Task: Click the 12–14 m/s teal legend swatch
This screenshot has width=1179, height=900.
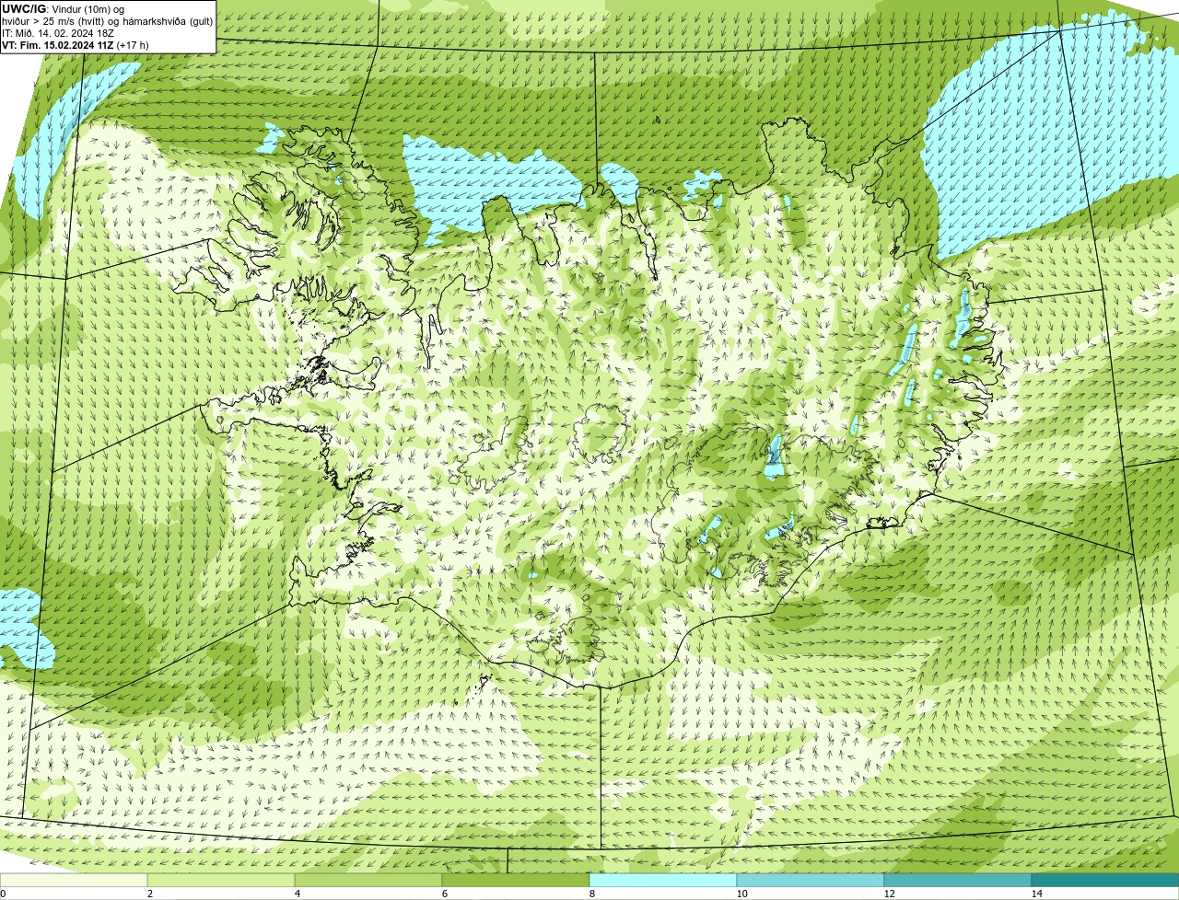Action: [x=958, y=881]
